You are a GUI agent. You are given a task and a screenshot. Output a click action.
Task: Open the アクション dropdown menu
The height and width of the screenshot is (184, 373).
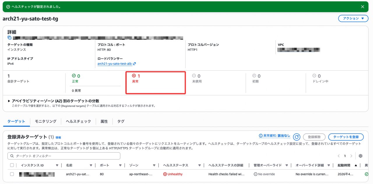(x=353, y=18)
